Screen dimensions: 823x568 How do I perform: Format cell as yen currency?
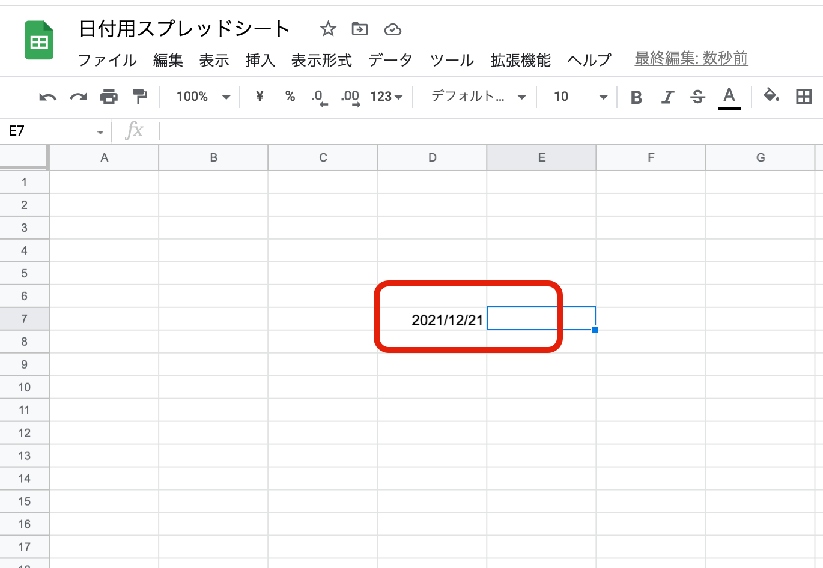[260, 96]
